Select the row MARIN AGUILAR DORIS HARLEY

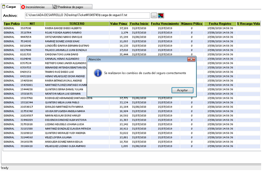[132, 116]
